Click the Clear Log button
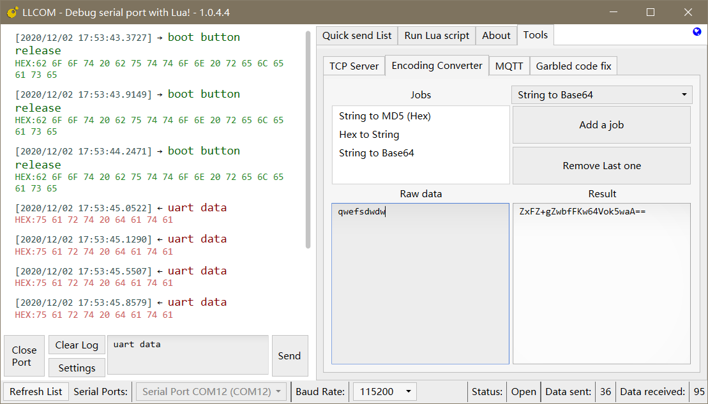708x404 pixels. coord(77,345)
